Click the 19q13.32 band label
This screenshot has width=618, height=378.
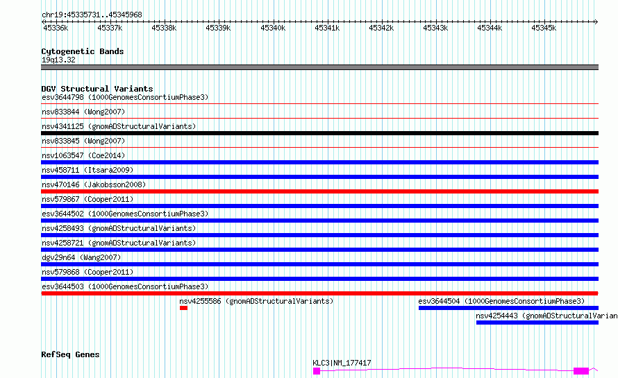click(x=58, y=60)
